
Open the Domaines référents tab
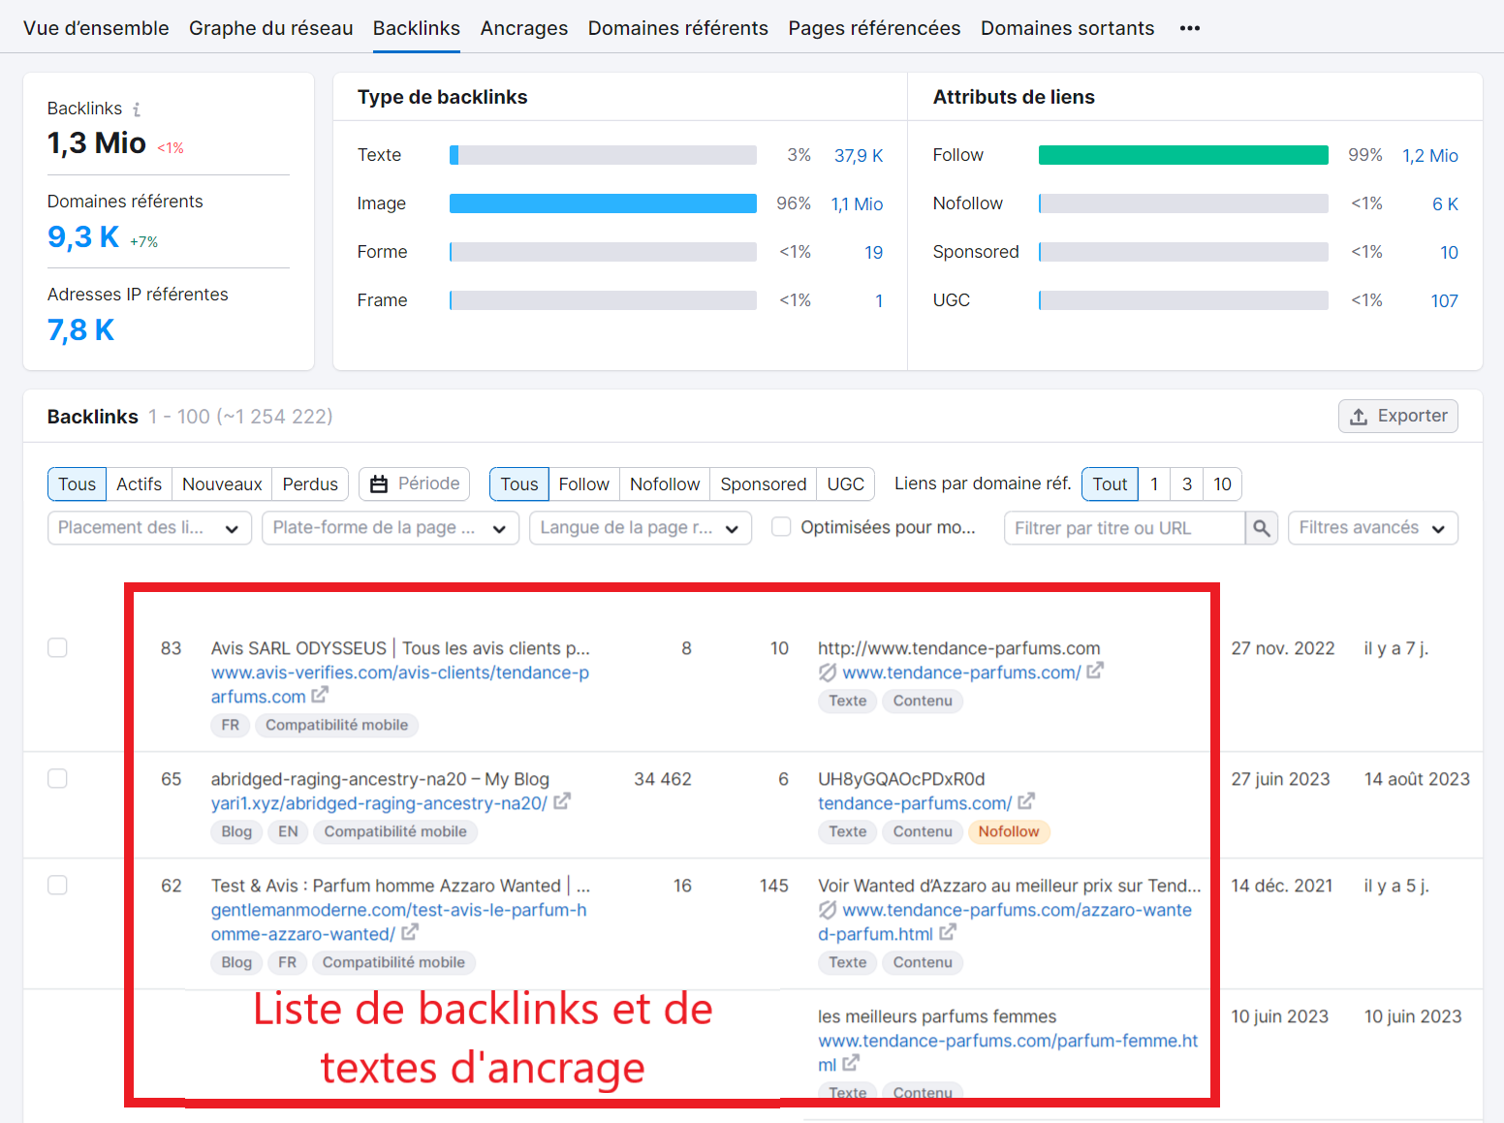point(677,28)
